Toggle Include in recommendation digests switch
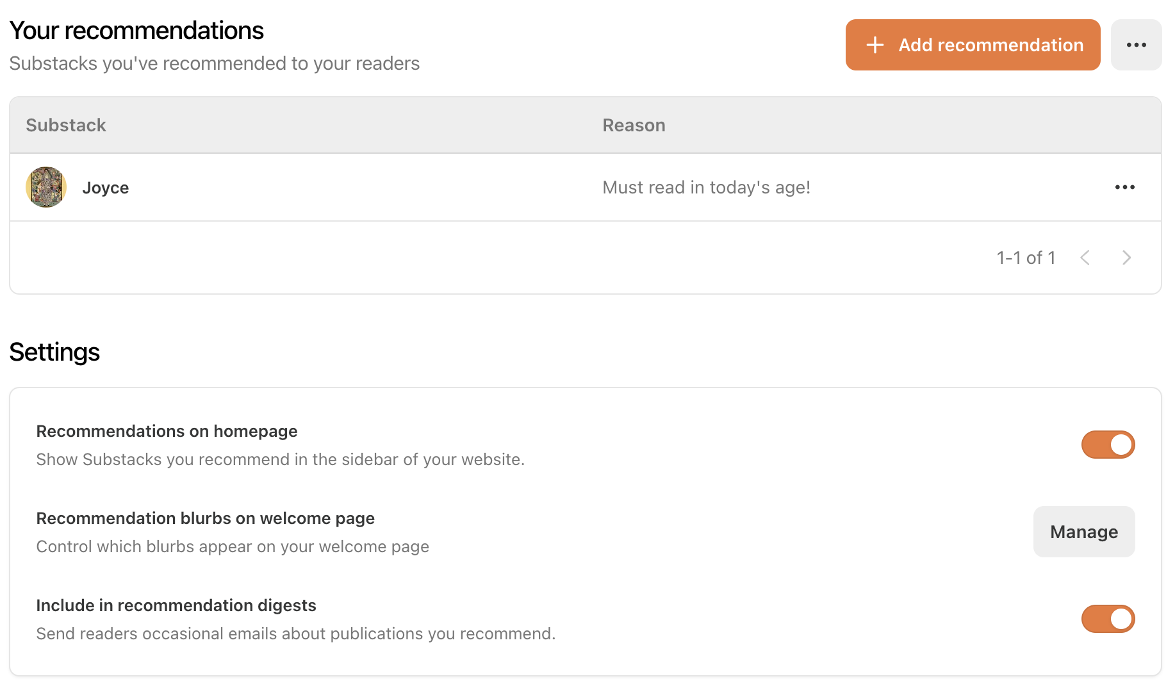This screenshot has height=688, width=1175. [1108, 619]
